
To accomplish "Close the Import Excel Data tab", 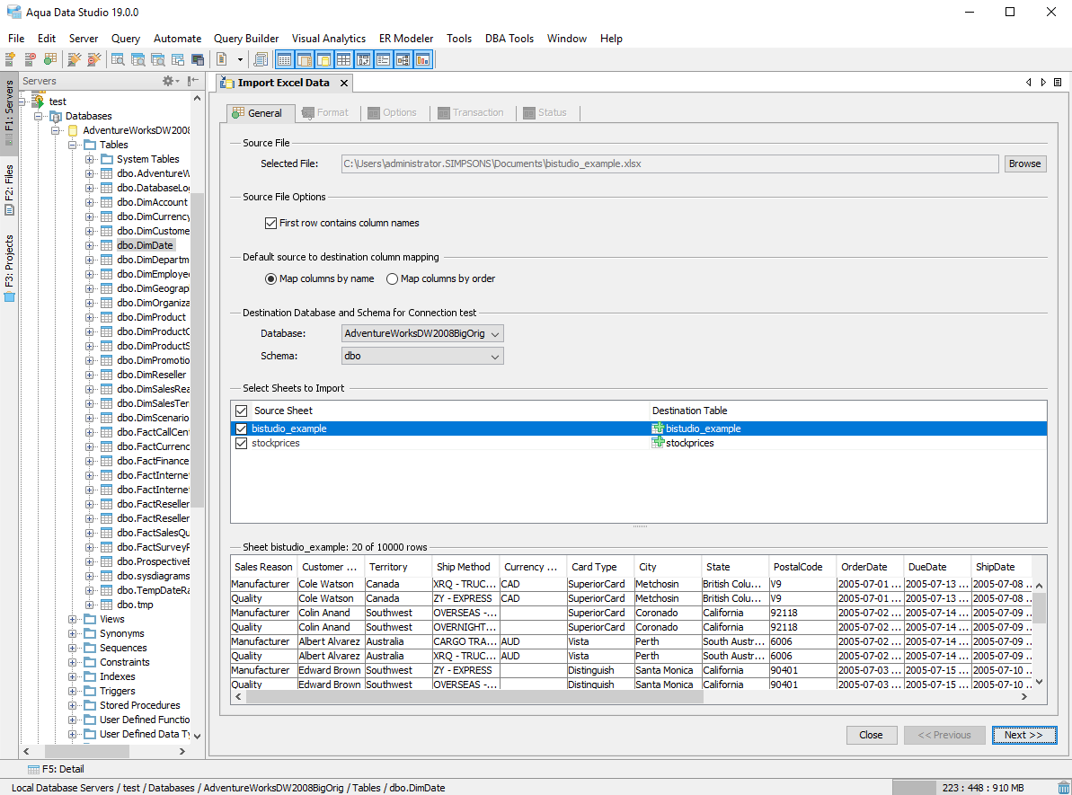I will coord(344,83).
